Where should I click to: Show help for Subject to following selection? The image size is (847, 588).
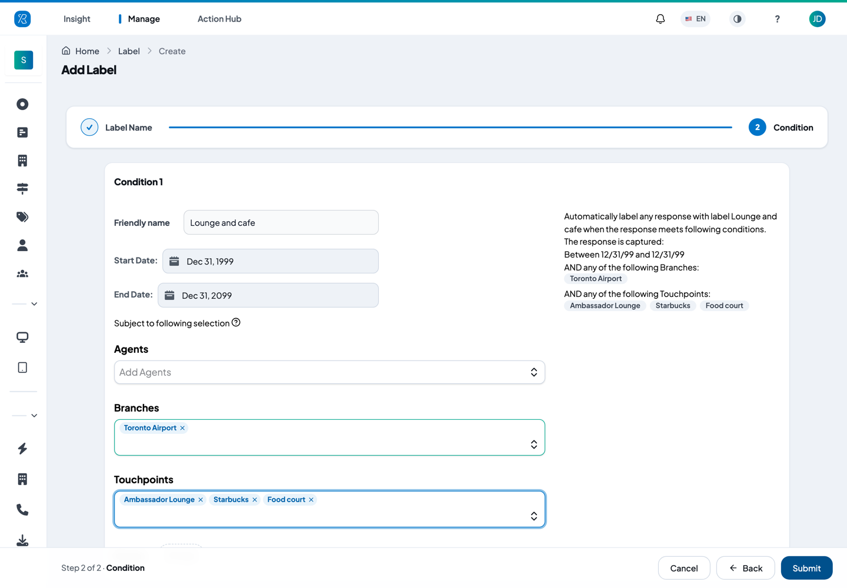click(x=236, y=322)
